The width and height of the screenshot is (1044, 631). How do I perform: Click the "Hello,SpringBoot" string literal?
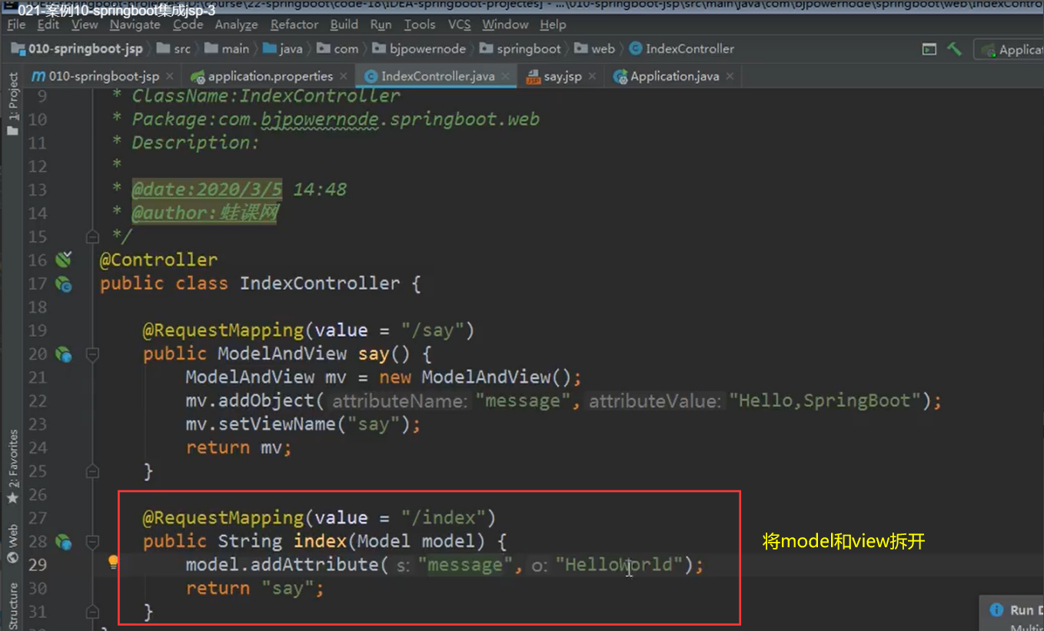point(825,400)
